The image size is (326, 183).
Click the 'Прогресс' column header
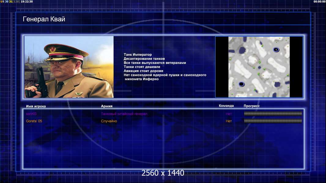pyautogui.click(x=252, y=106)
